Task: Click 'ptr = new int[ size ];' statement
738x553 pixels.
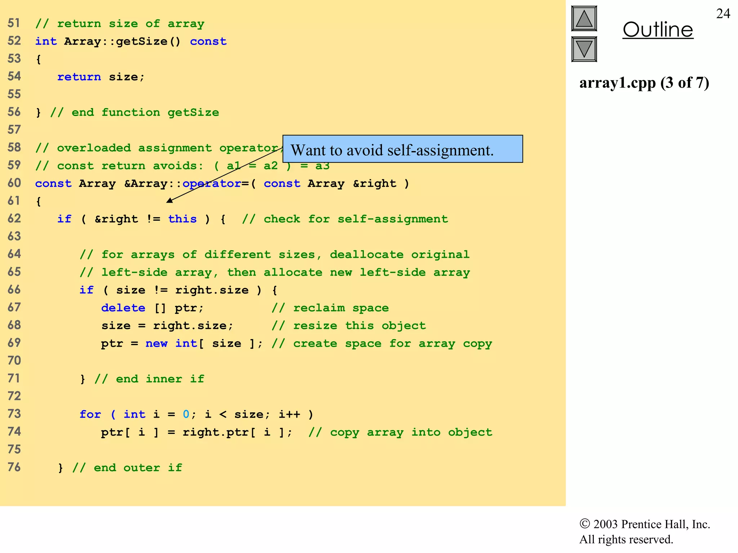Action: pyautogui.click(x=182, y=343)
